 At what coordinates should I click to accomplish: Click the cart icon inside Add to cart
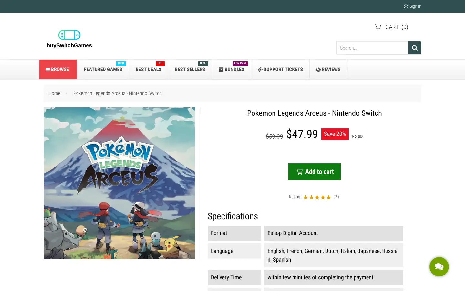pyautogui.click(x=299, y=172)
